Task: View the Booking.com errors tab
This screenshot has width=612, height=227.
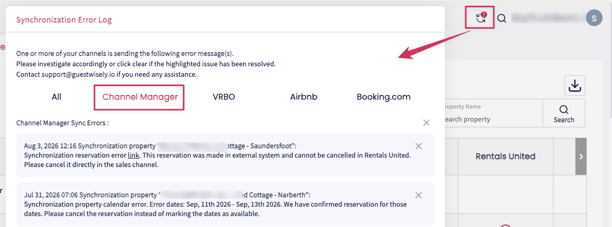Action: [384, 97]
